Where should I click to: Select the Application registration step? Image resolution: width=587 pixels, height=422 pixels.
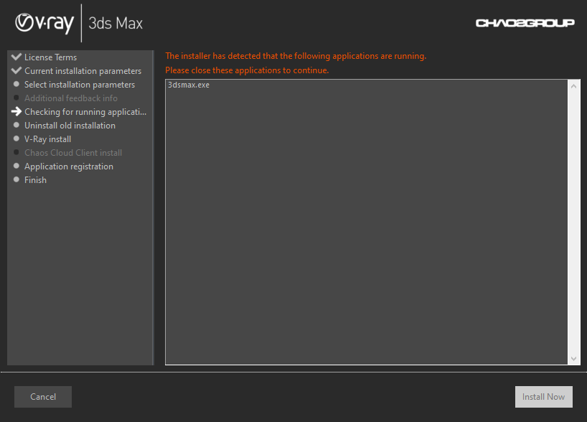[68, 166]
